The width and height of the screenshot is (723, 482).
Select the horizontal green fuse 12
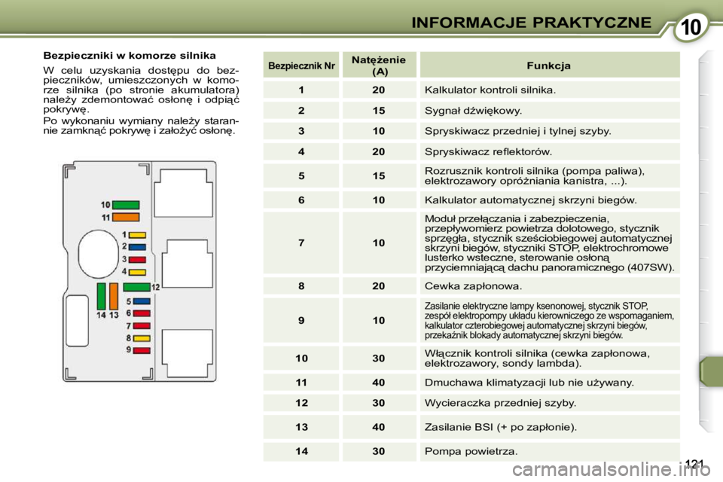pos(136,287)
